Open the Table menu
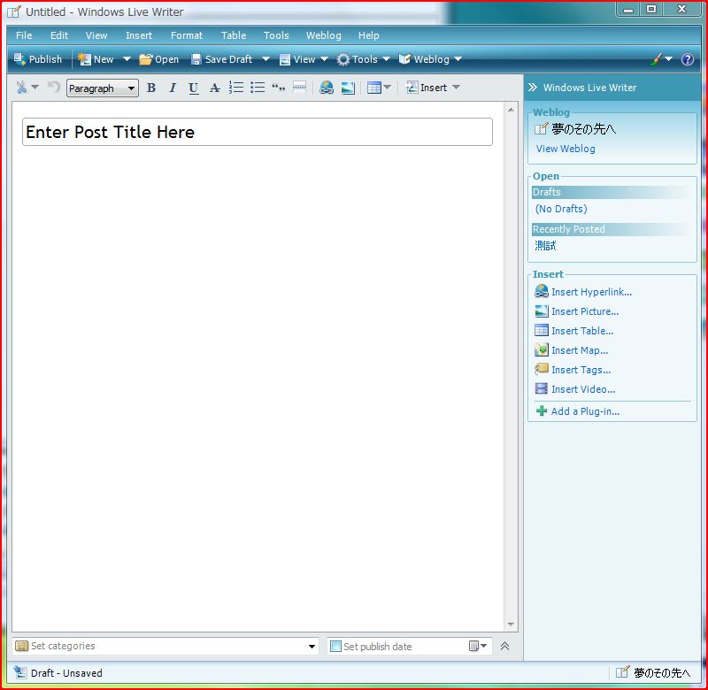 (234, 35)
